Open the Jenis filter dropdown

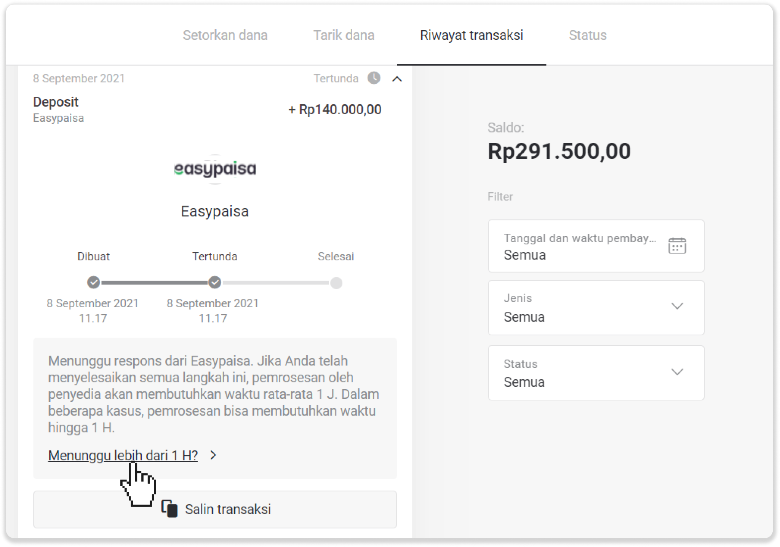pos(596,308)
